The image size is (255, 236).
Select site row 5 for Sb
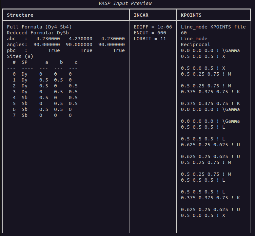pos(45,103)
